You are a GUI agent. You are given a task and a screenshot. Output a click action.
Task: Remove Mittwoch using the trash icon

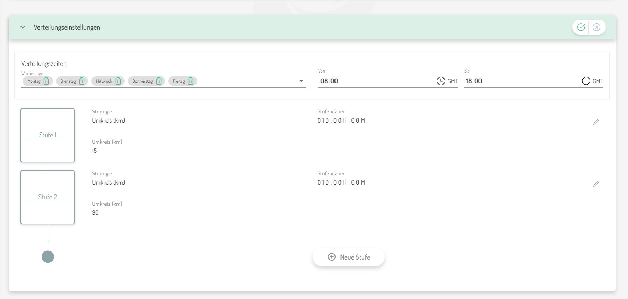(x=118, y=81)
